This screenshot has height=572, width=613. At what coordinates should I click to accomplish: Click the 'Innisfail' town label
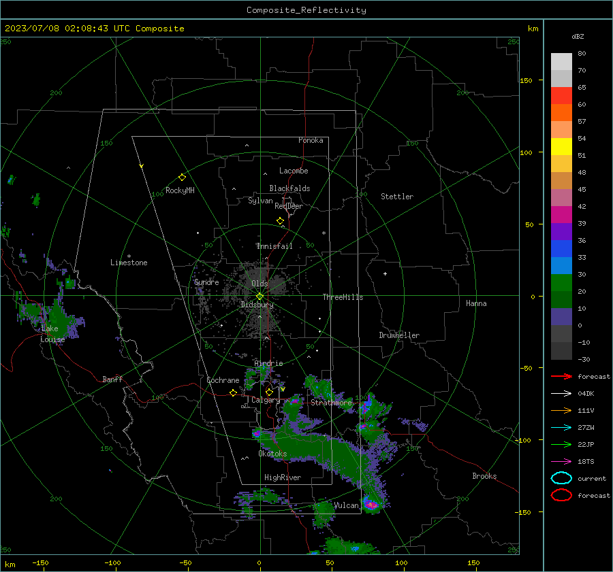pyautogui.click(x=274, y=246)
